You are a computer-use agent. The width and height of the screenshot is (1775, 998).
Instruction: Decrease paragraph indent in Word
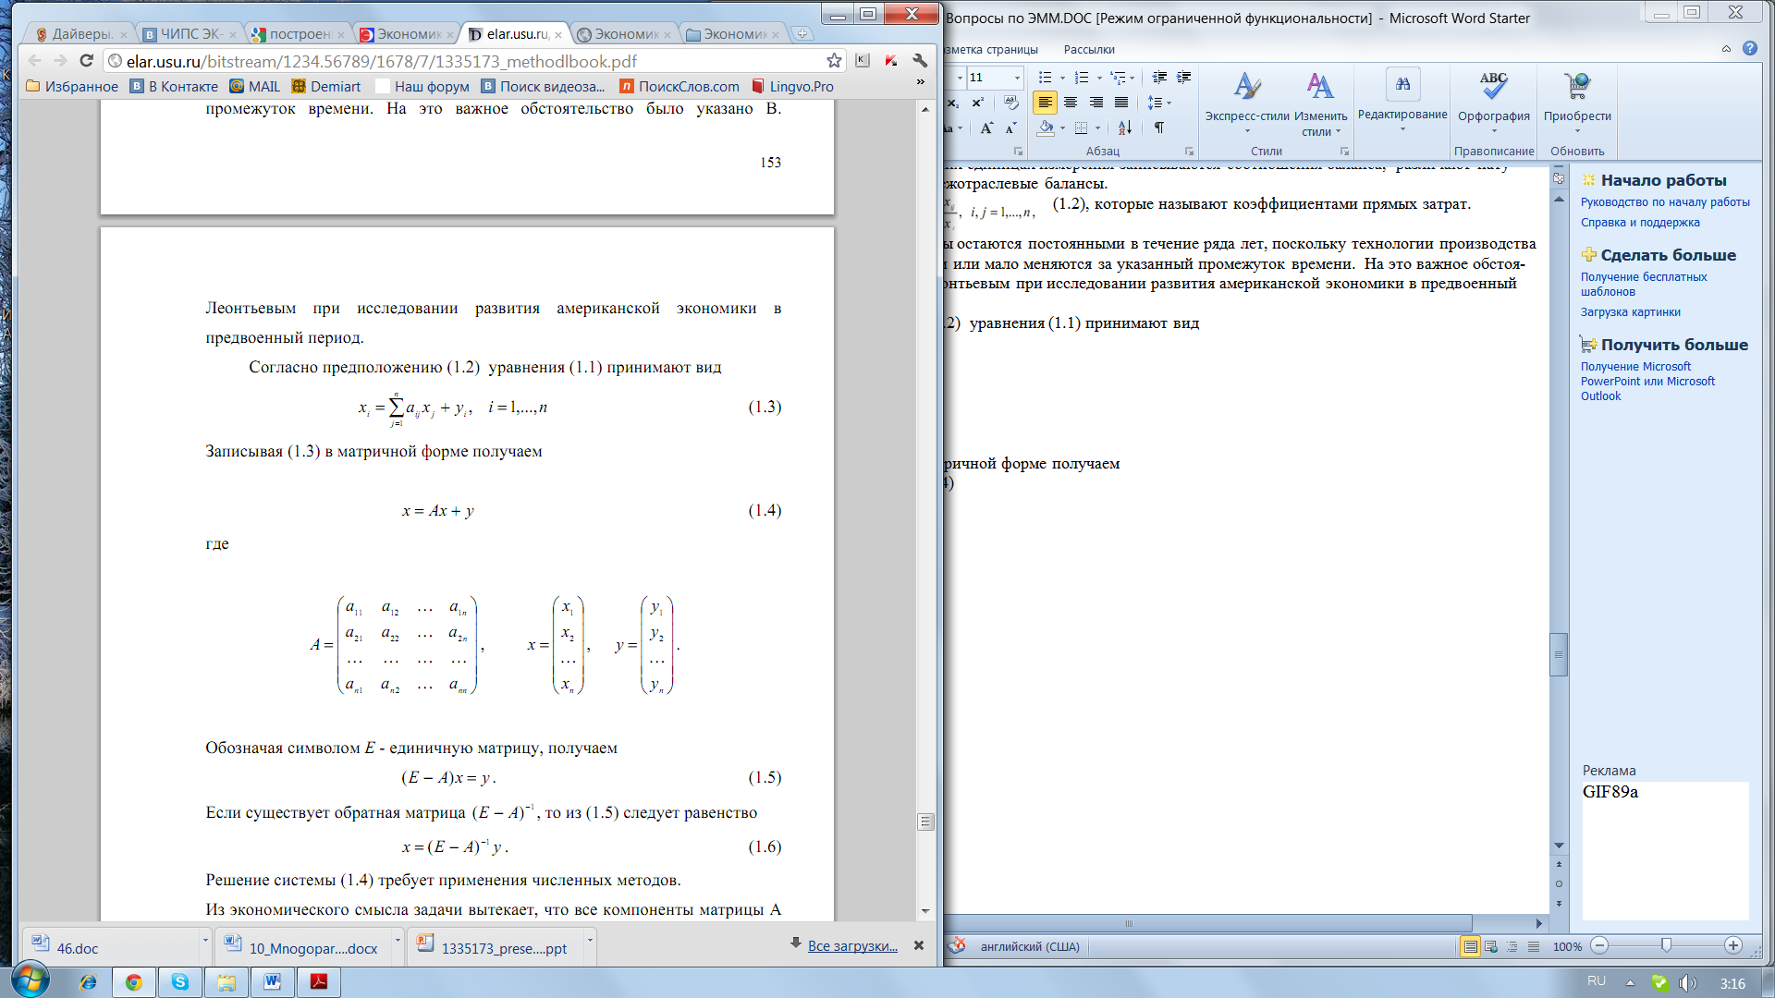1159,78
